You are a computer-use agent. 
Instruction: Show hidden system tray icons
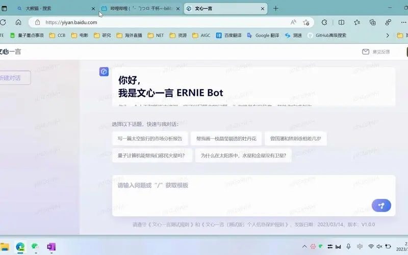coord(304,246)
